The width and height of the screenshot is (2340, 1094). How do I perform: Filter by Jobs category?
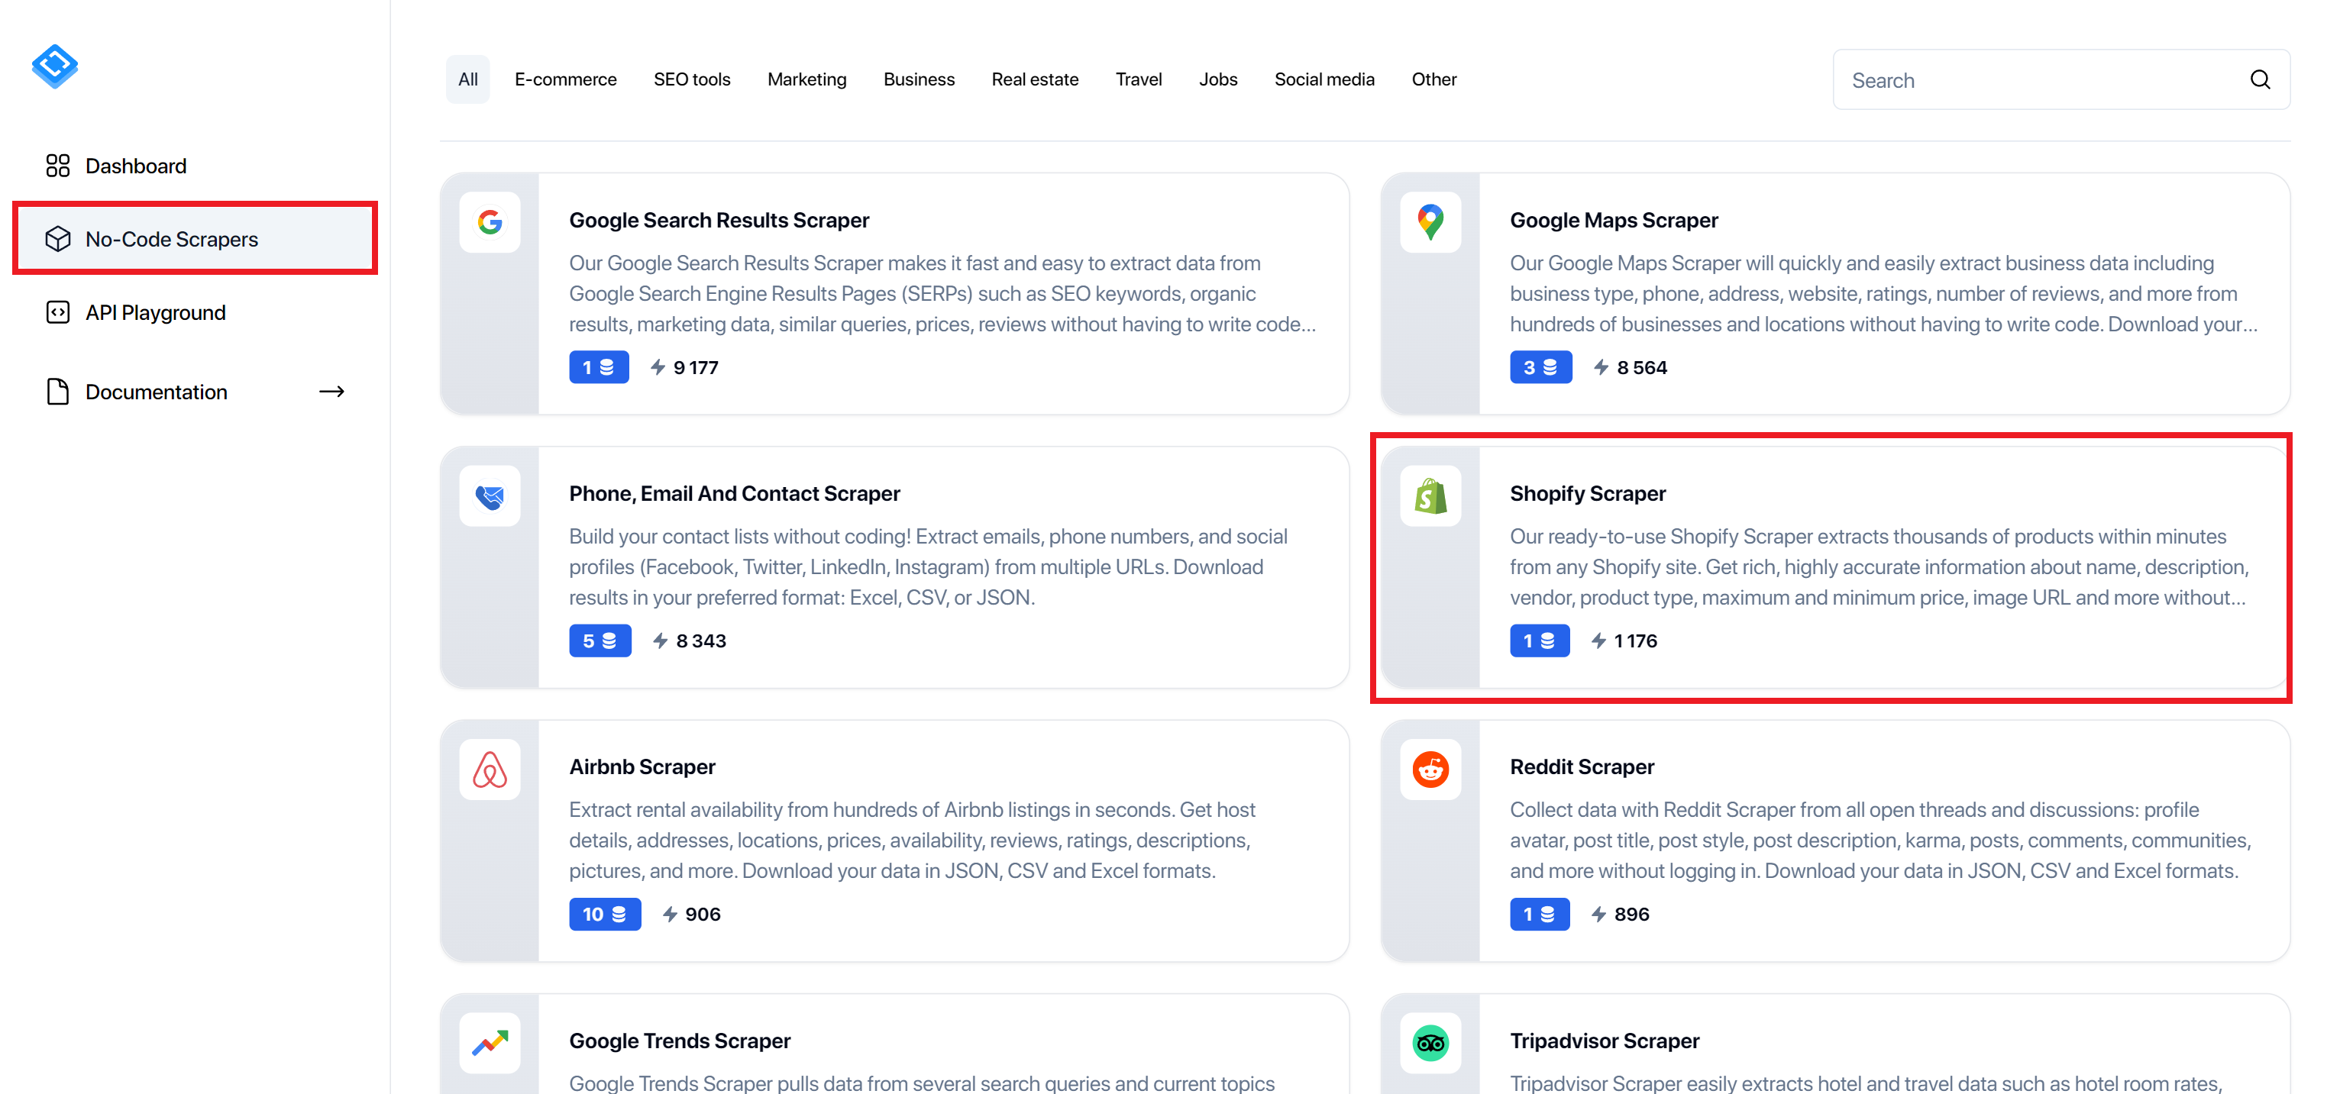click(1218, 79)
